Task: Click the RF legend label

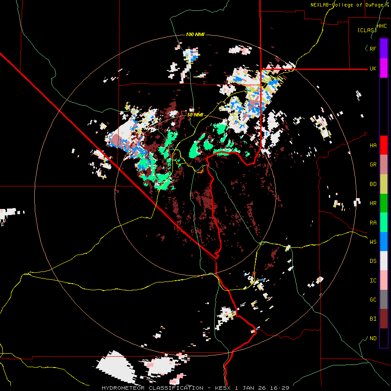Action: 373,49
